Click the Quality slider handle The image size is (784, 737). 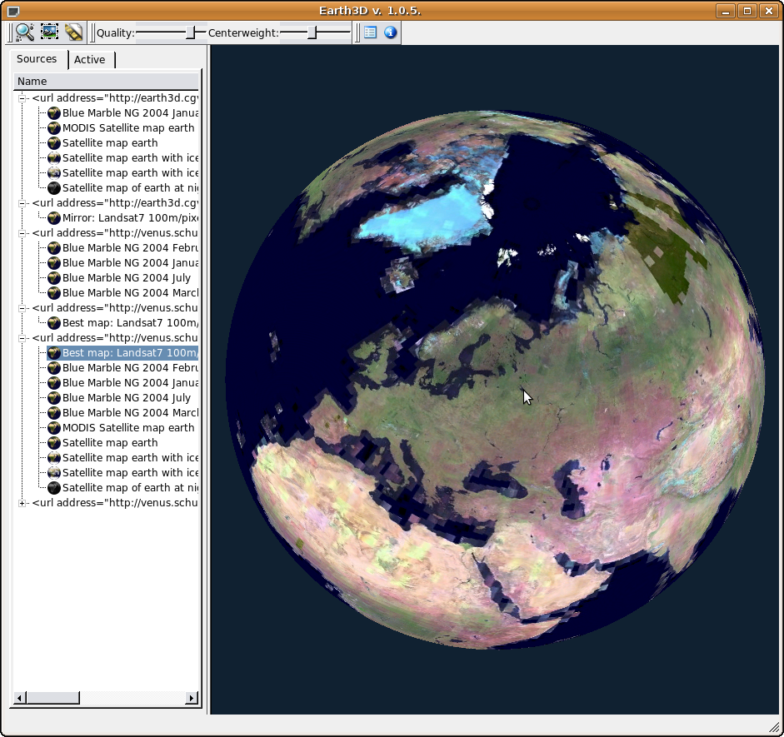pyautogui.click(x=191, y=32)
